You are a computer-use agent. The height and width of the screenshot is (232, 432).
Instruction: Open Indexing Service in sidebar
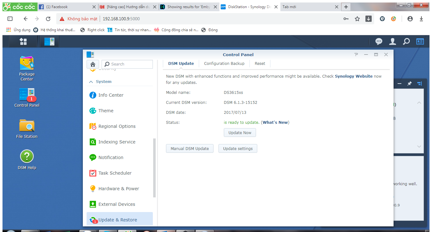click(x=120, y=142)
